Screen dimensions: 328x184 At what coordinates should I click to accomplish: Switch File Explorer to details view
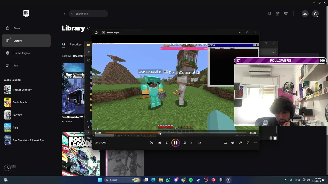(271, 138)
